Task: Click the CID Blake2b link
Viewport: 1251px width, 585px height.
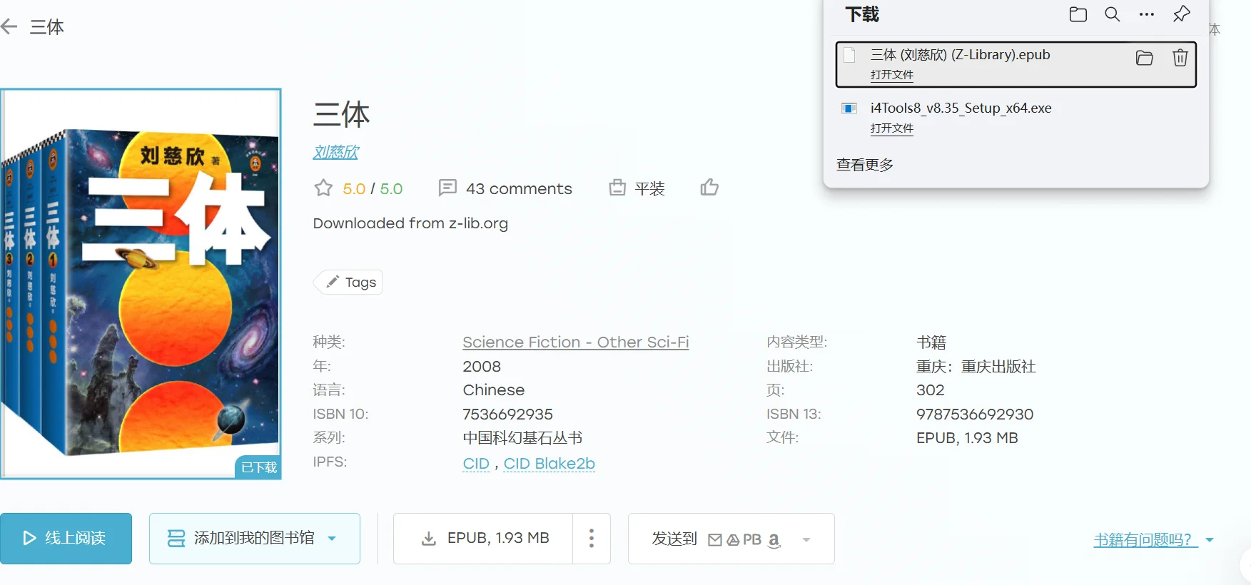Action: [x=549, y=464]
